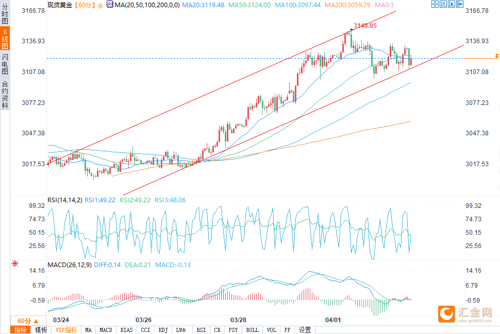Open the VIP指标 indicator list

66,330
